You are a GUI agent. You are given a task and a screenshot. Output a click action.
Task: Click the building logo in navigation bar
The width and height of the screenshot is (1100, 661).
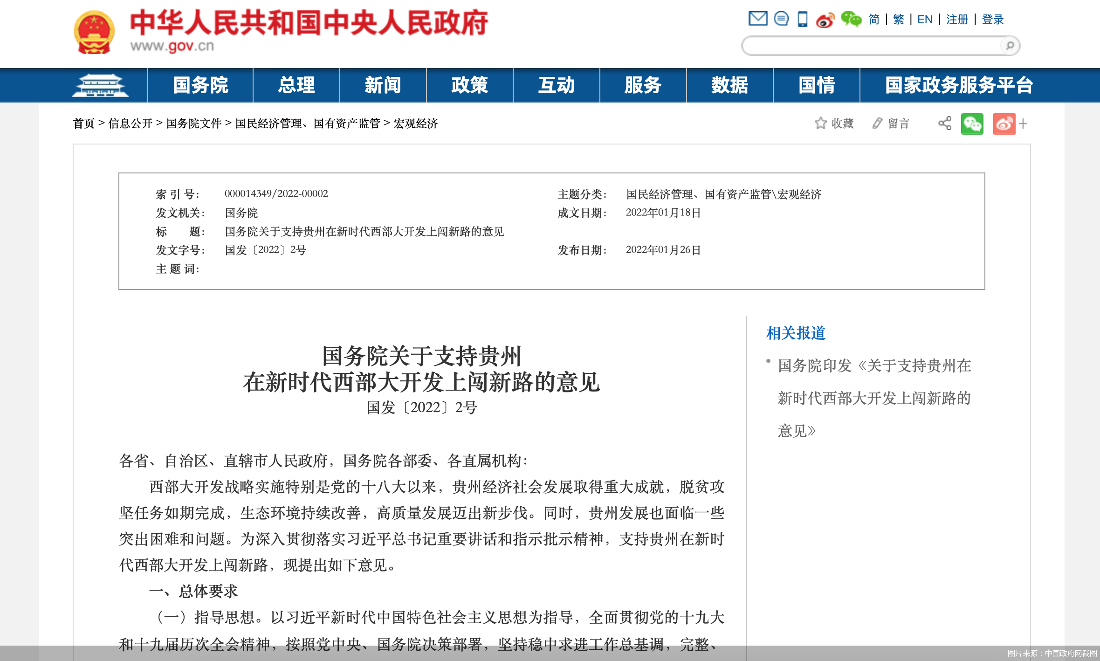coord(100,85)
